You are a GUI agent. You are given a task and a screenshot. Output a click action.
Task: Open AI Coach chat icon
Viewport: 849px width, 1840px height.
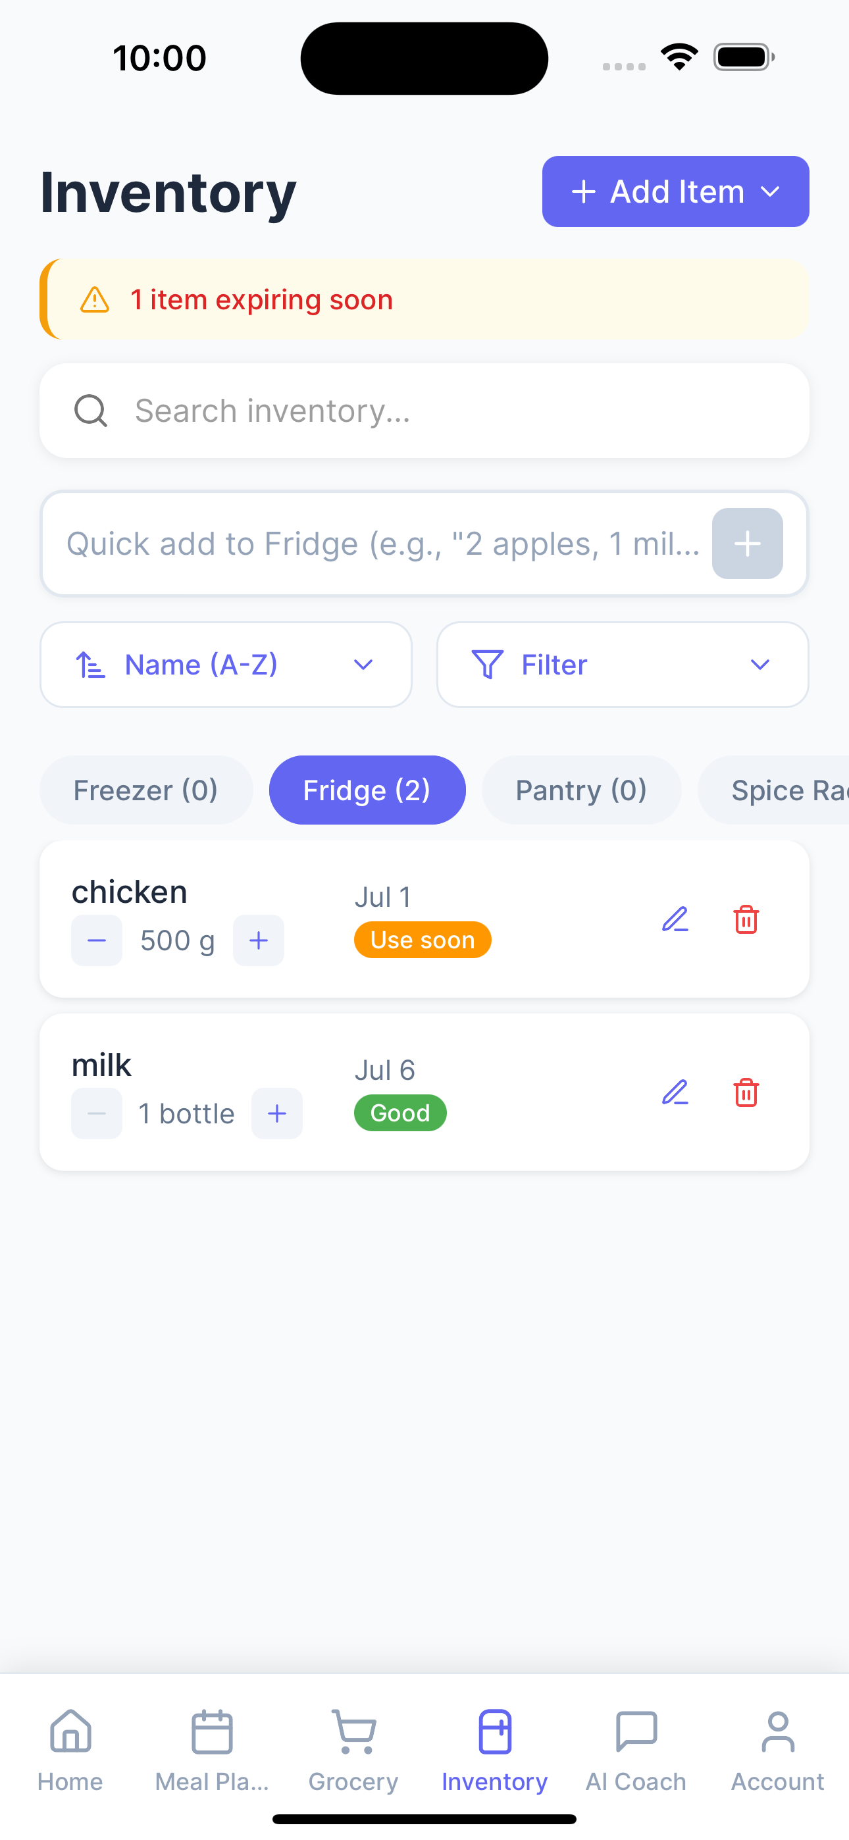click(x=636, y=1731)
